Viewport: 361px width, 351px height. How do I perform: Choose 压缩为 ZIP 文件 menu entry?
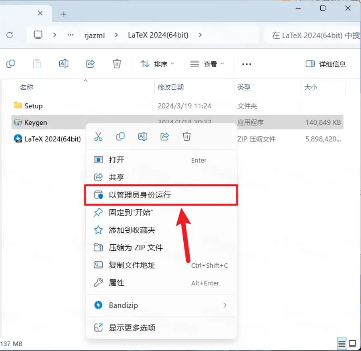click(162, 248)
